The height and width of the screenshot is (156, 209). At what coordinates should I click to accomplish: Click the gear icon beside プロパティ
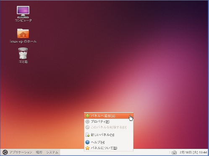(87, 122)
